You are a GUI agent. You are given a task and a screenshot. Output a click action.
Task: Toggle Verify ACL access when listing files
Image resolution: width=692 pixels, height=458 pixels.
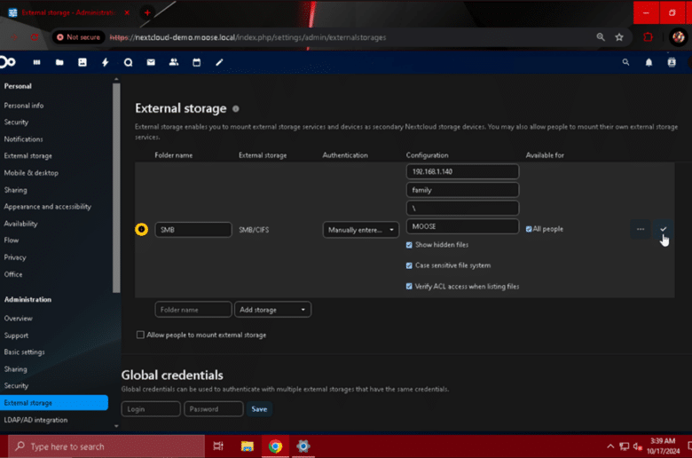coord(409,286)
